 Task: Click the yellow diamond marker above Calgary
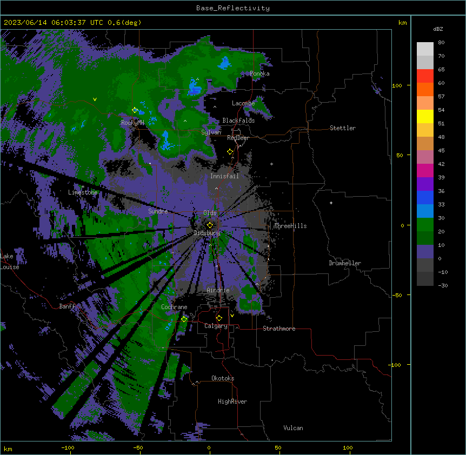pyautogui.click(x=219, y=318)
